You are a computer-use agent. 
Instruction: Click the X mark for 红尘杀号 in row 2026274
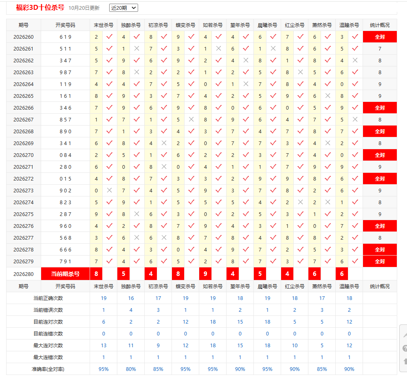301,202
